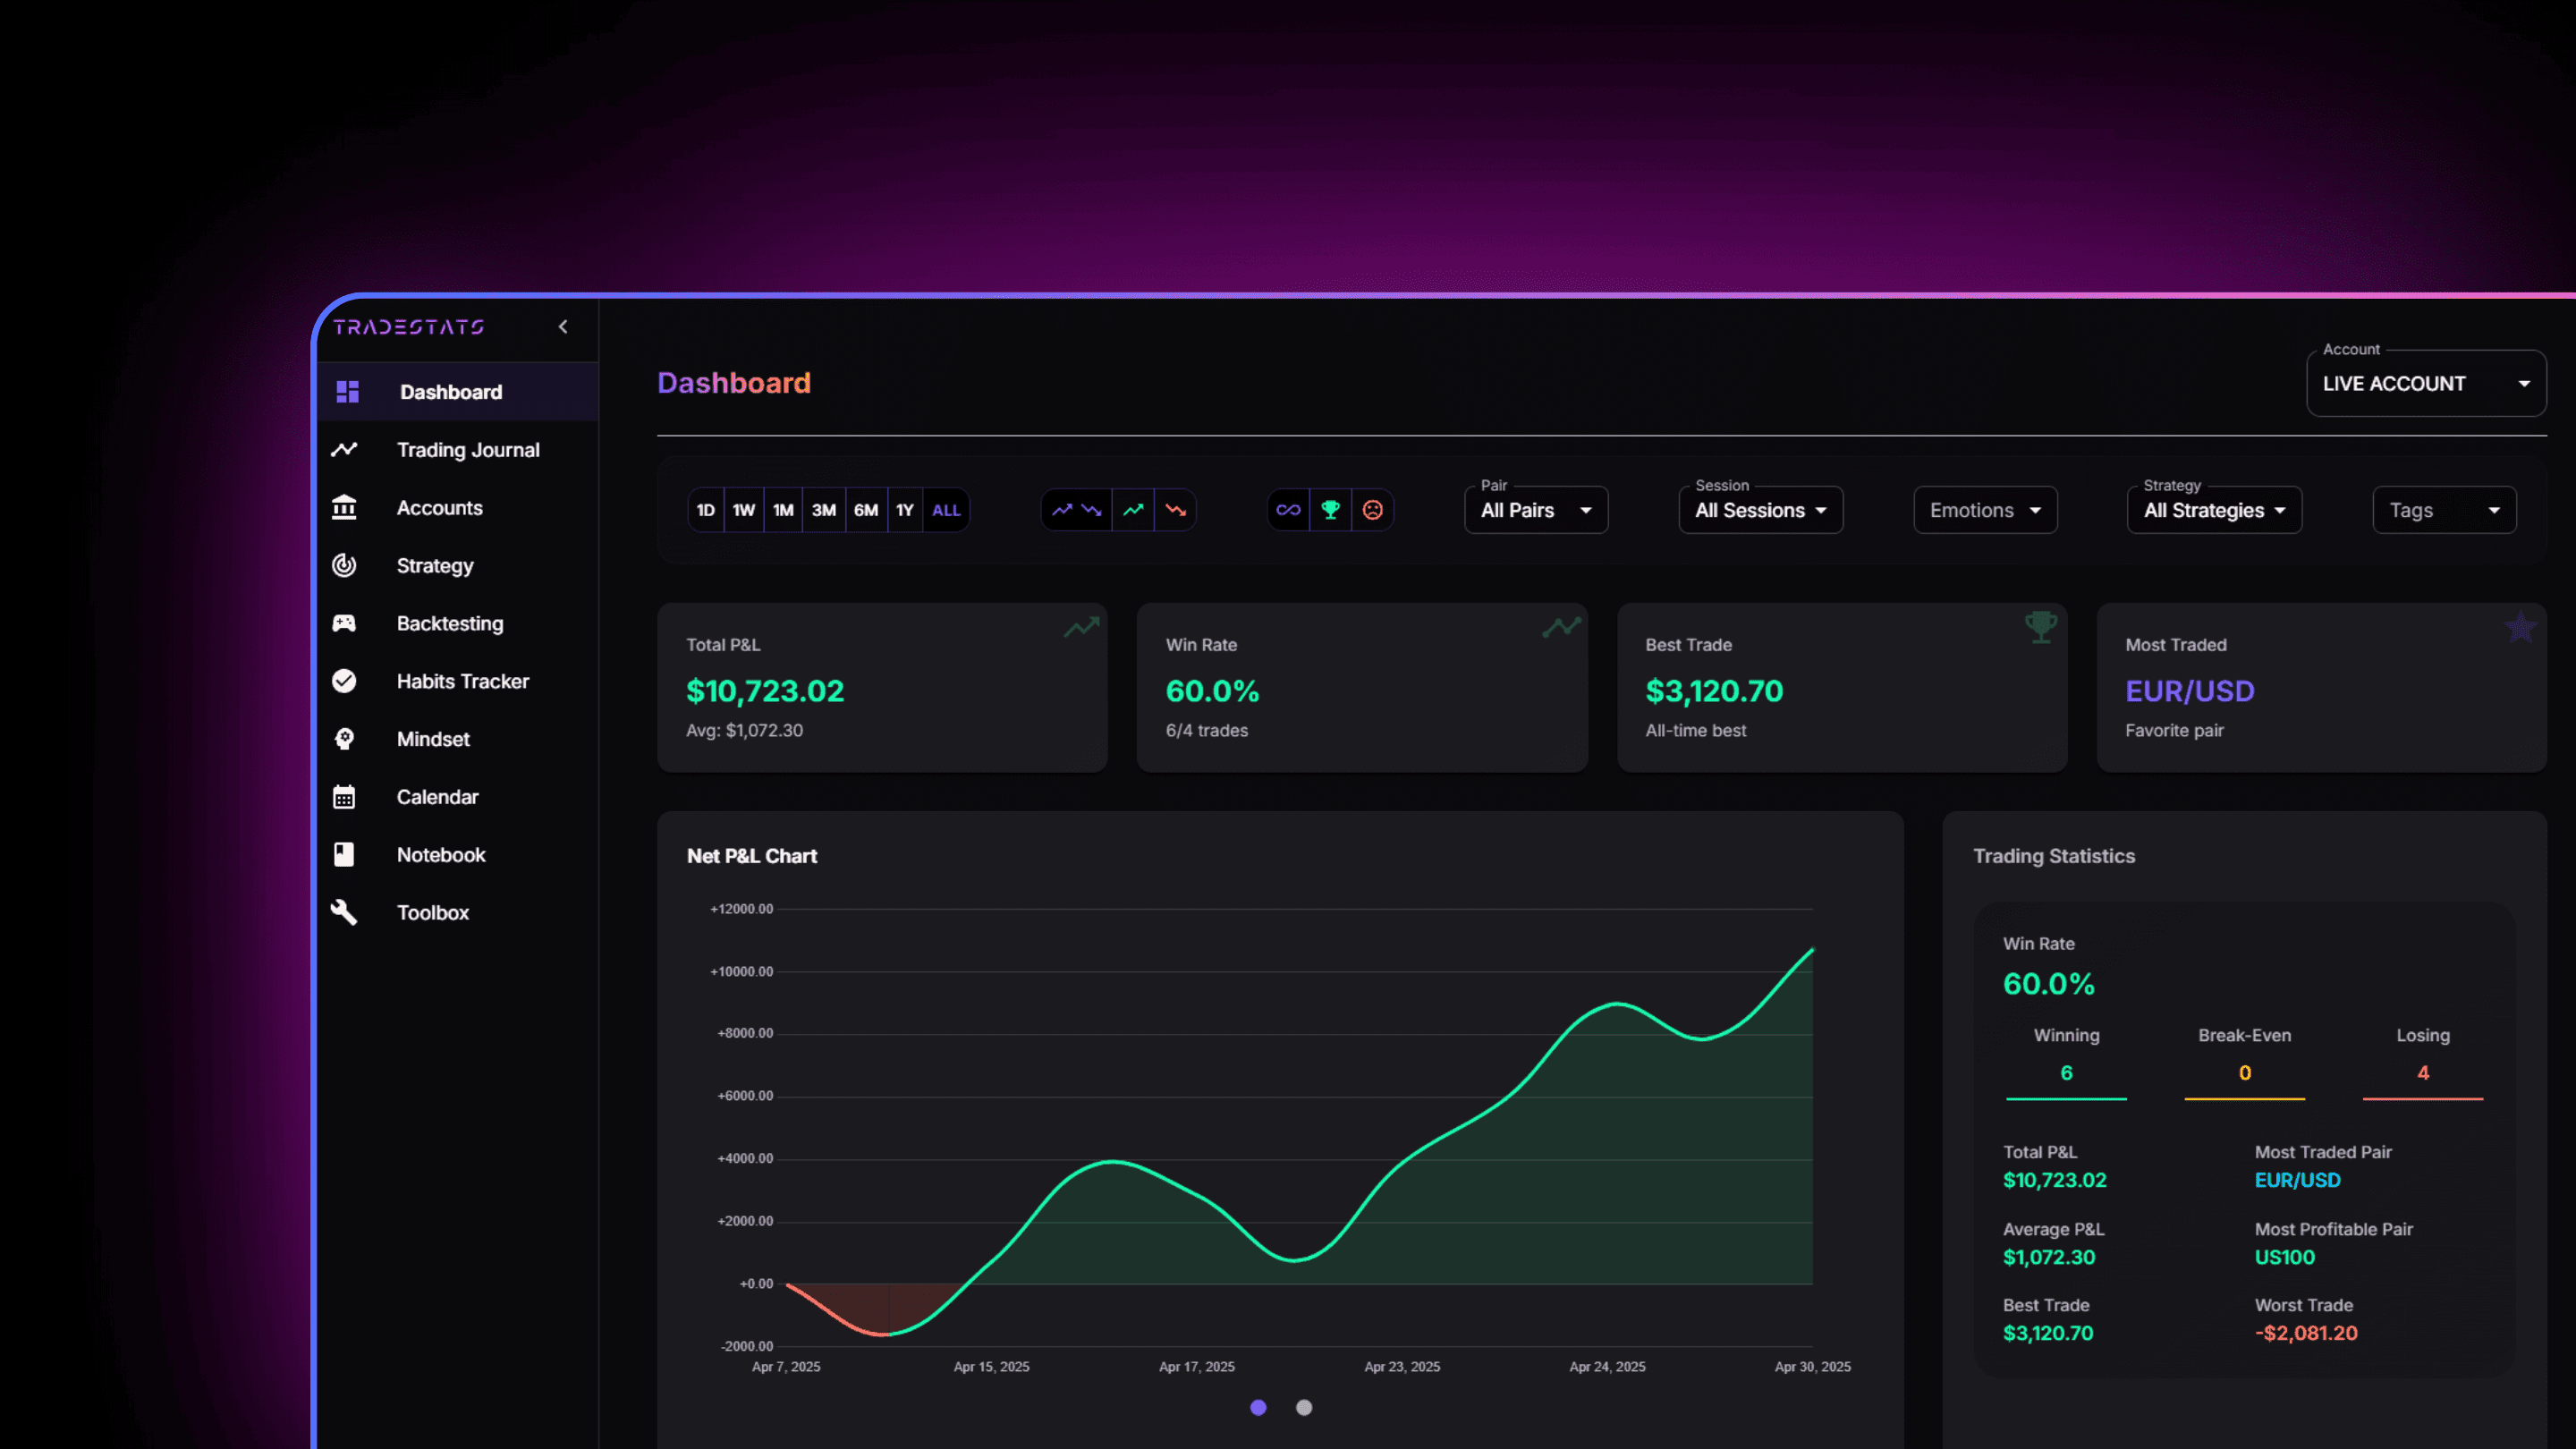2576x1449 pixels.
Task: Navigate to Toolbox
Action: (459, 913)
